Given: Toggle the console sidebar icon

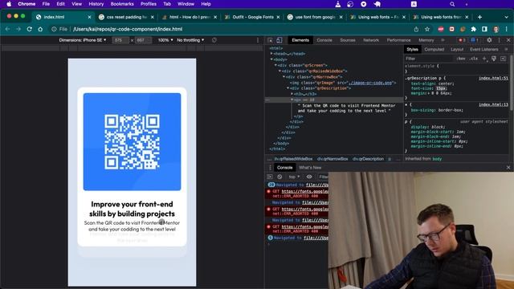Looking at the screenshot, I should coord(270,177).
